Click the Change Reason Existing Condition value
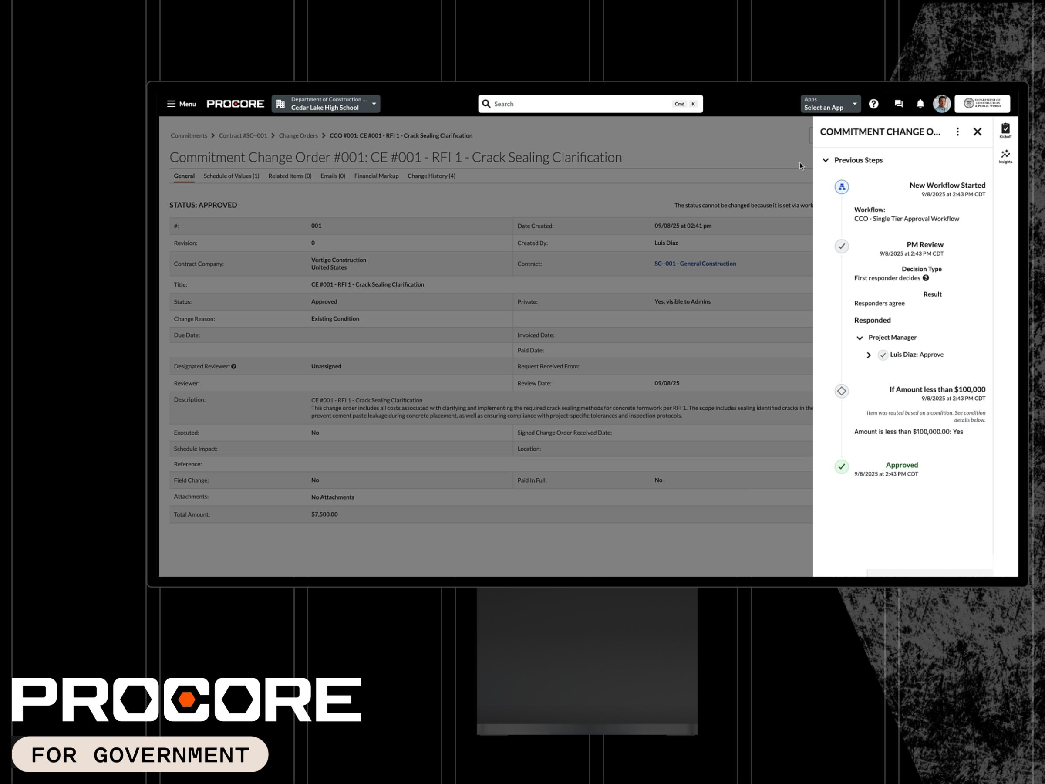The image size is (1045, 784). click(335, 318)
